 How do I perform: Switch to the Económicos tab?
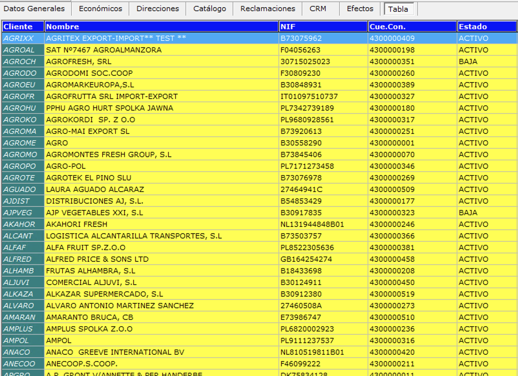point(100,9)
